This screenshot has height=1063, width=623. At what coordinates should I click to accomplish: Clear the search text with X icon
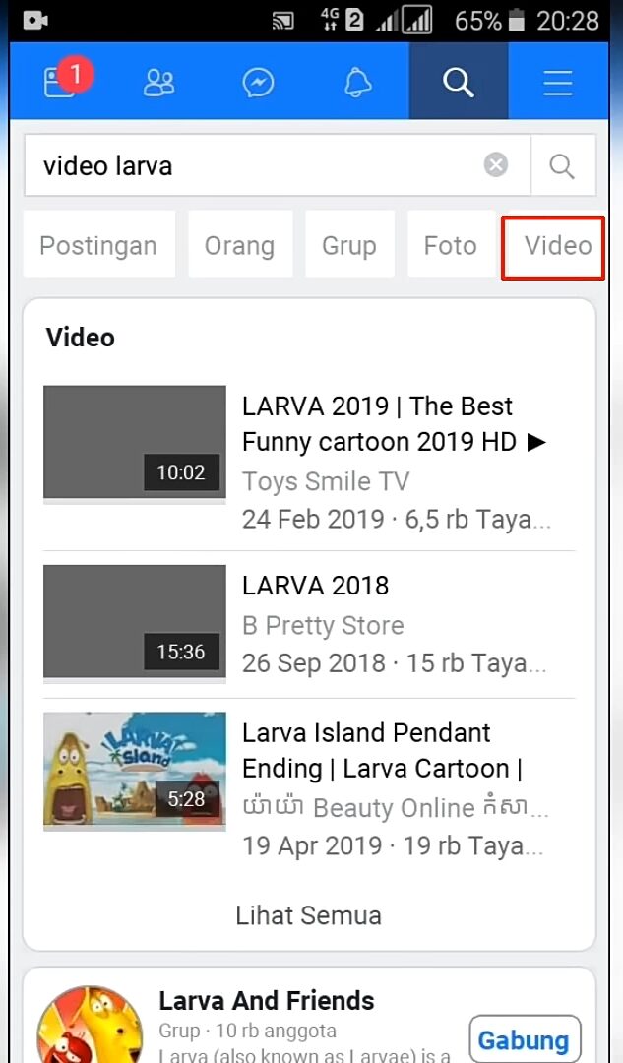[496, 164]
